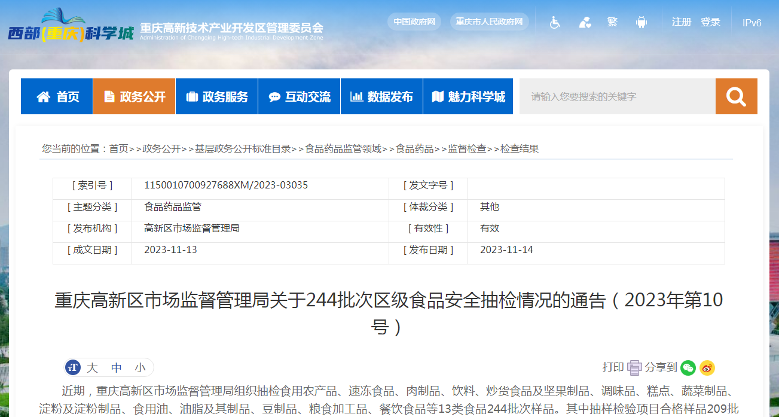Click the 发布日期 field label
The image size is (779, 417).
pos(428,250)
